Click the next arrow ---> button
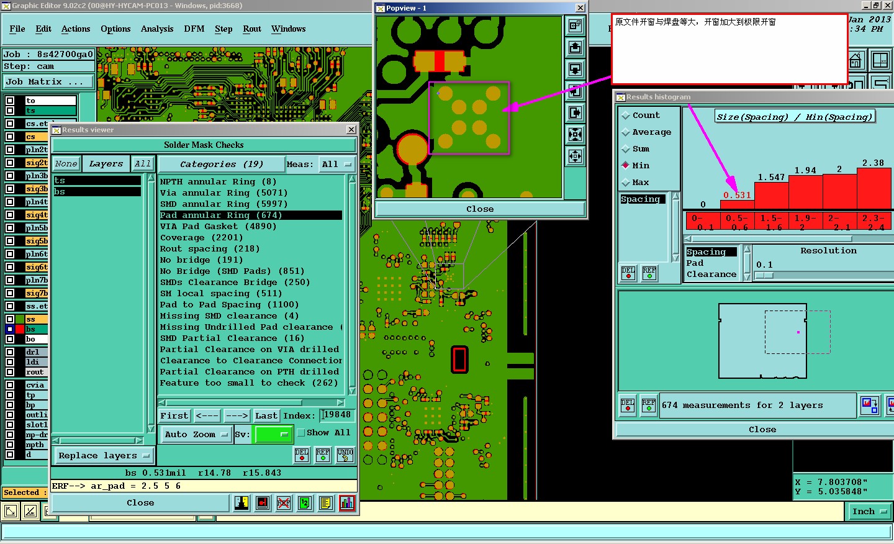Screen dimensions: 894x544 pyautogui.click(x=237, y=416)
